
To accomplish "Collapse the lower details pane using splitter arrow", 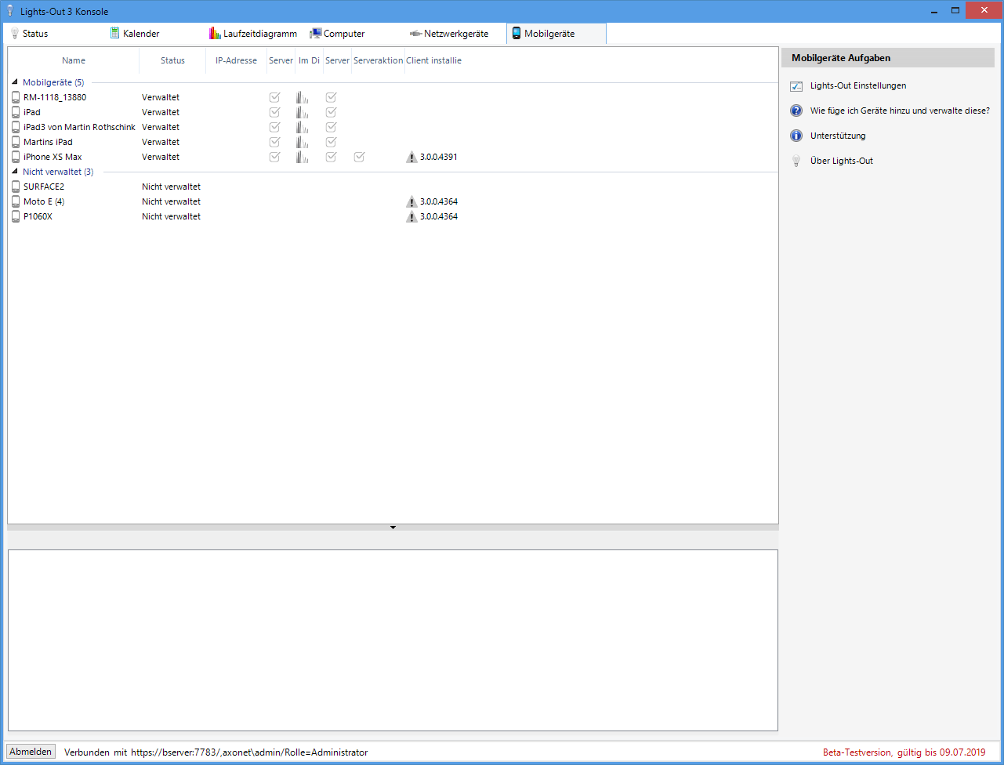I will 393,528.
